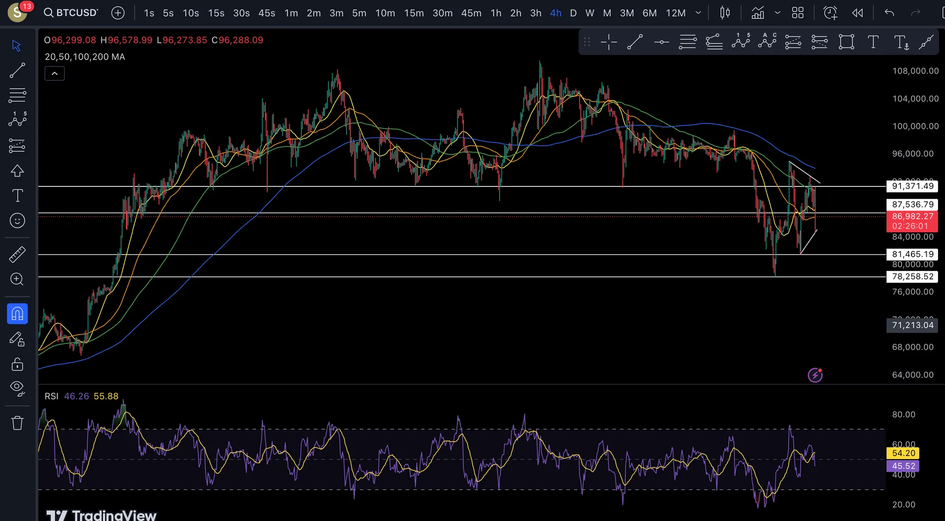Delete drawings with the trash icon

point(17,423)
